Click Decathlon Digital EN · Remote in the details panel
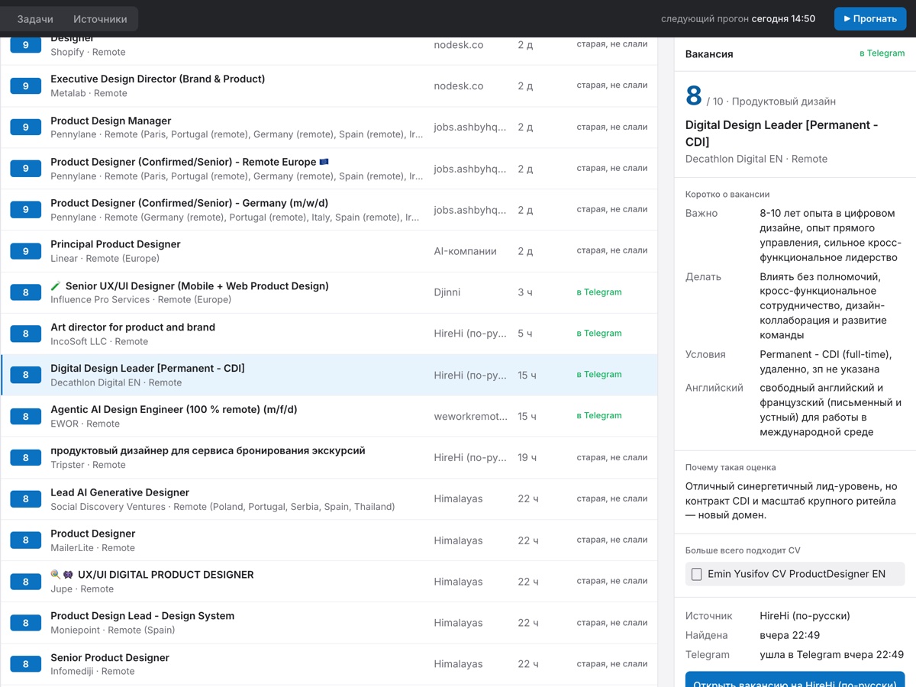 [756, 159]
